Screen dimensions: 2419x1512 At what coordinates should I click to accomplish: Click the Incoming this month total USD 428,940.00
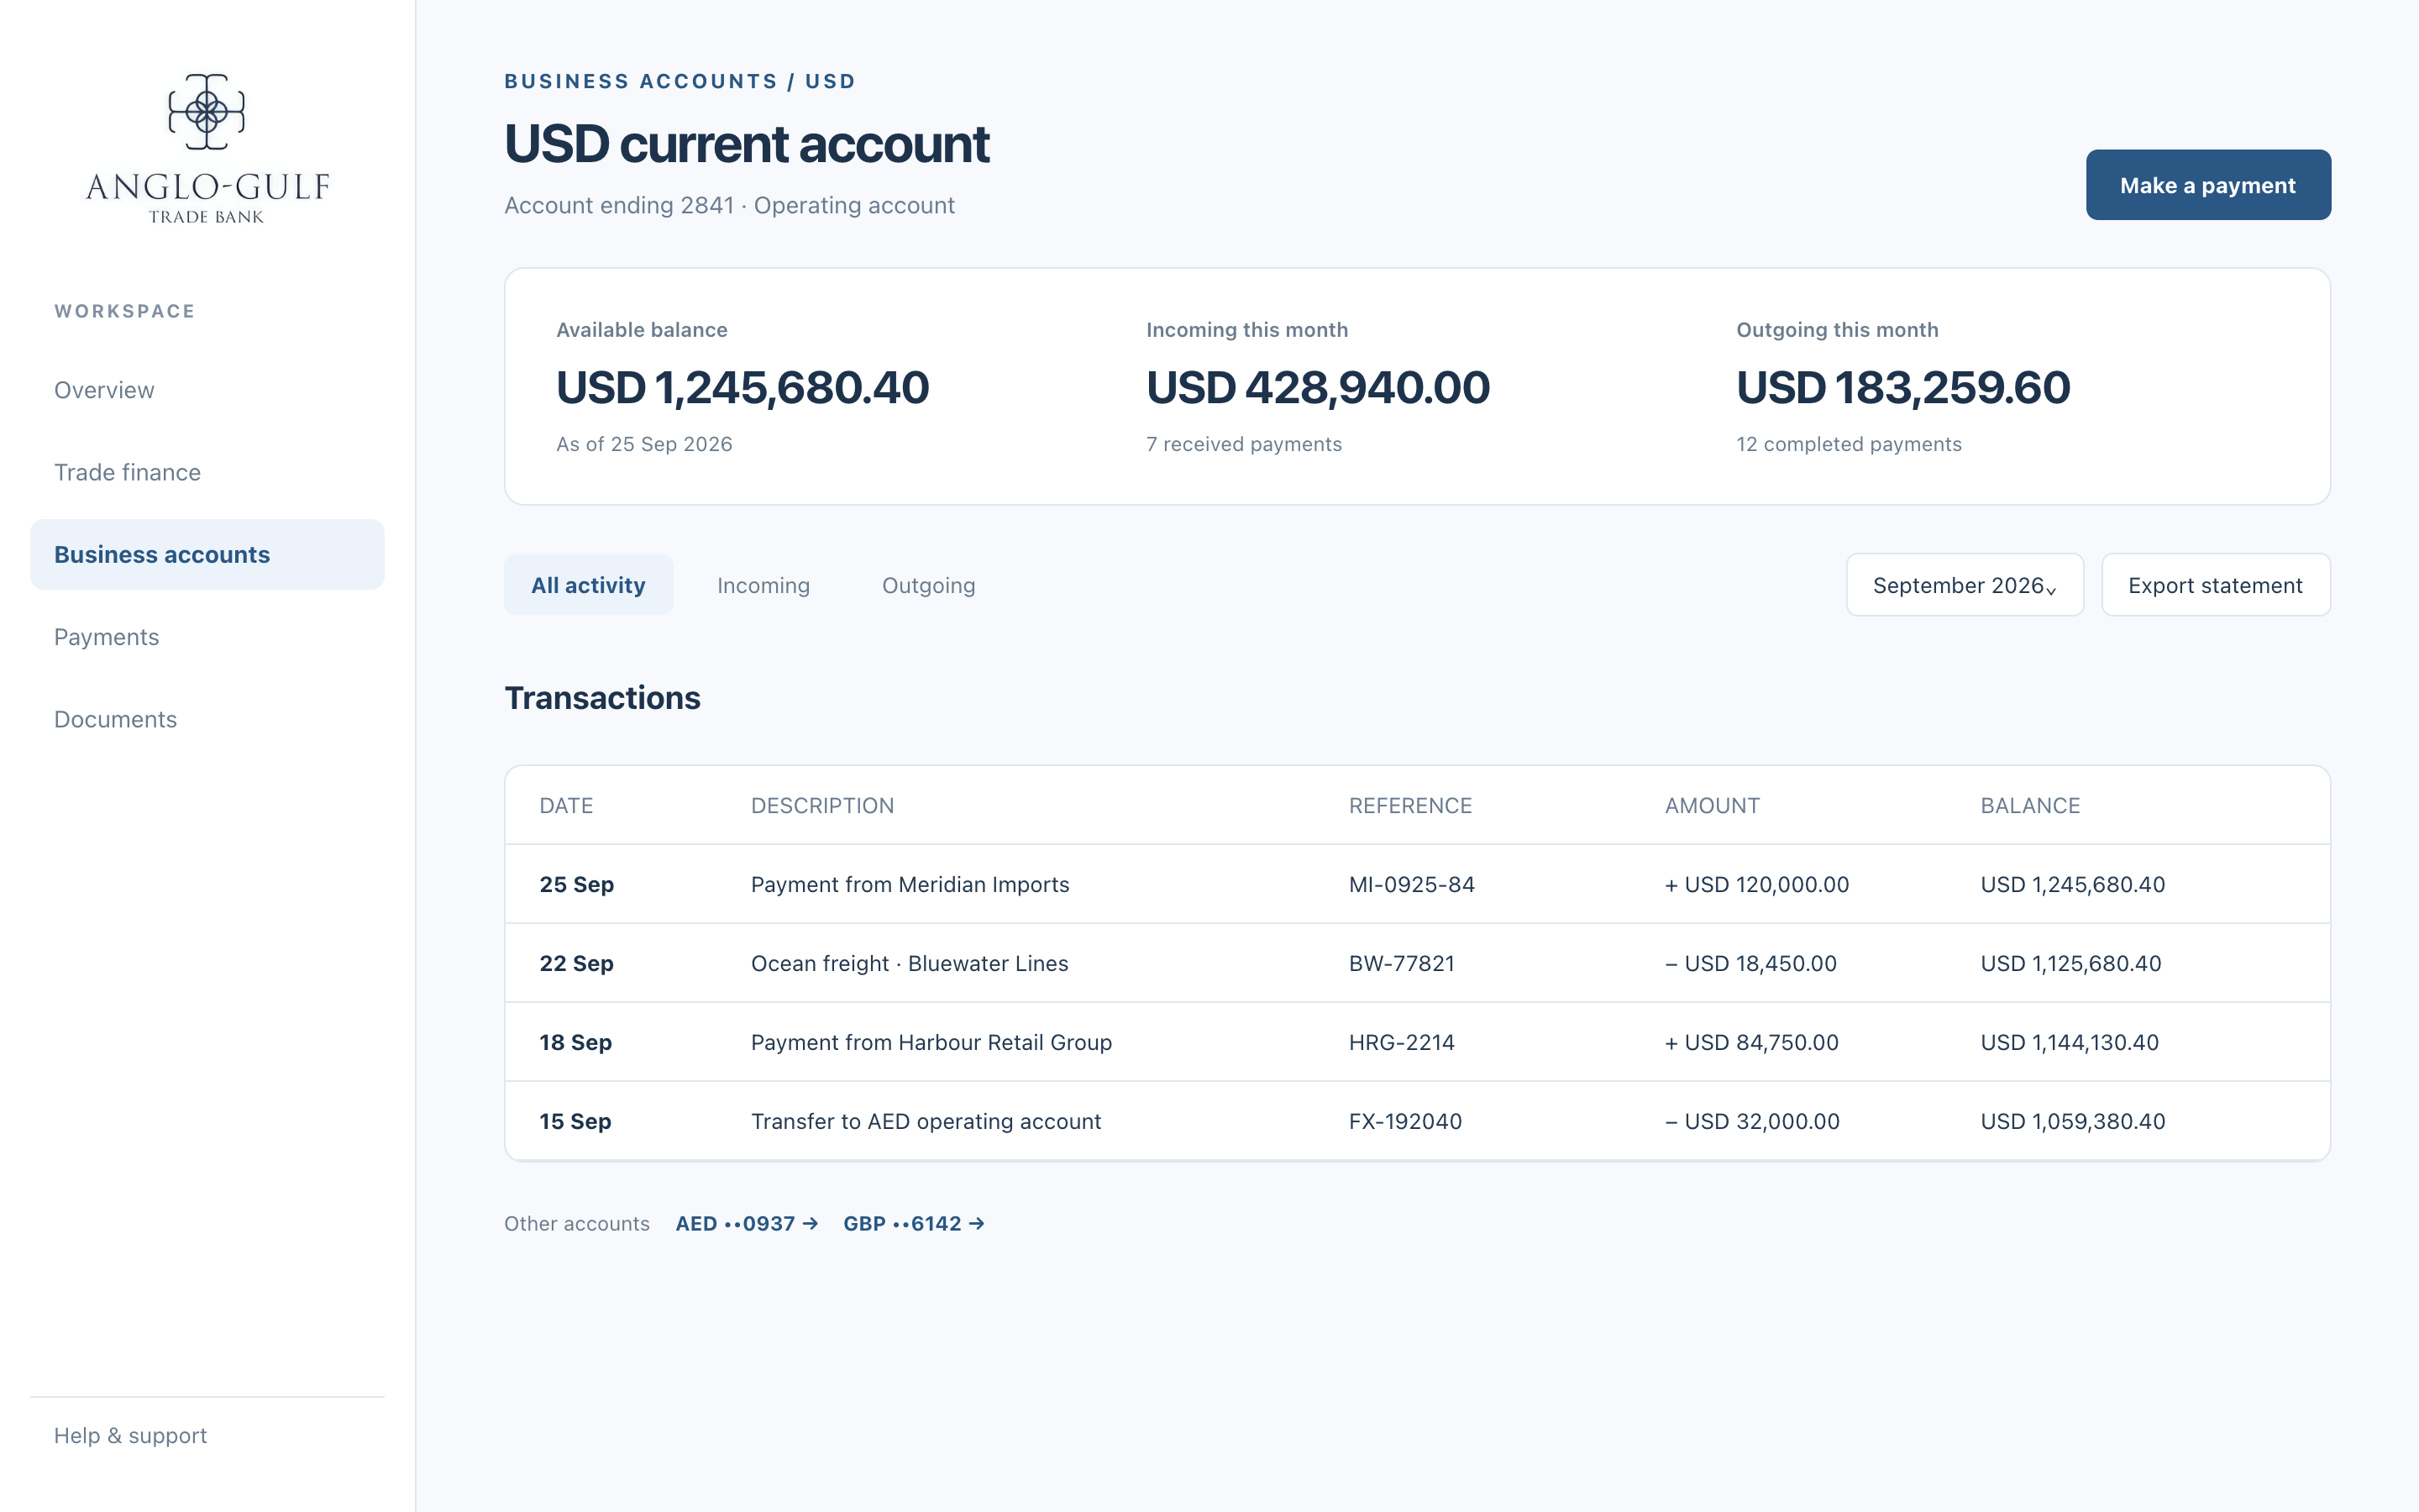click(x=1318, y=387)
